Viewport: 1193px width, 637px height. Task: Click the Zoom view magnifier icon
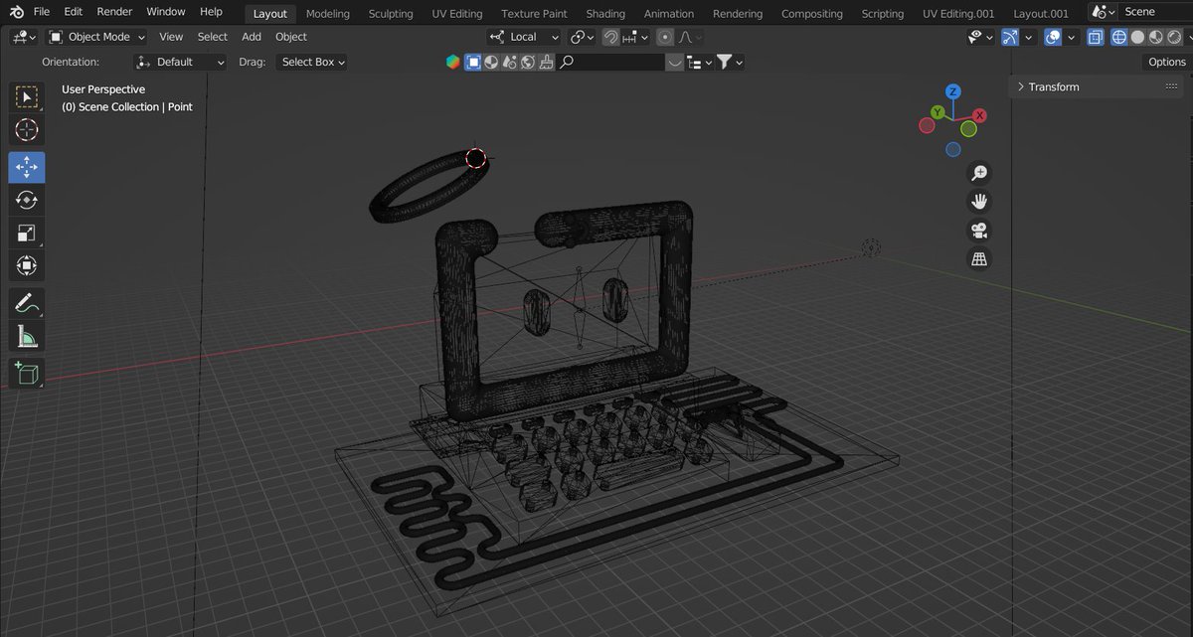tap(979, 173)
